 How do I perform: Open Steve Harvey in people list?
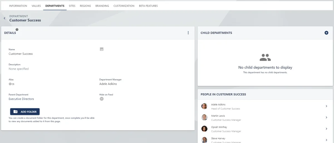[265, 139]
